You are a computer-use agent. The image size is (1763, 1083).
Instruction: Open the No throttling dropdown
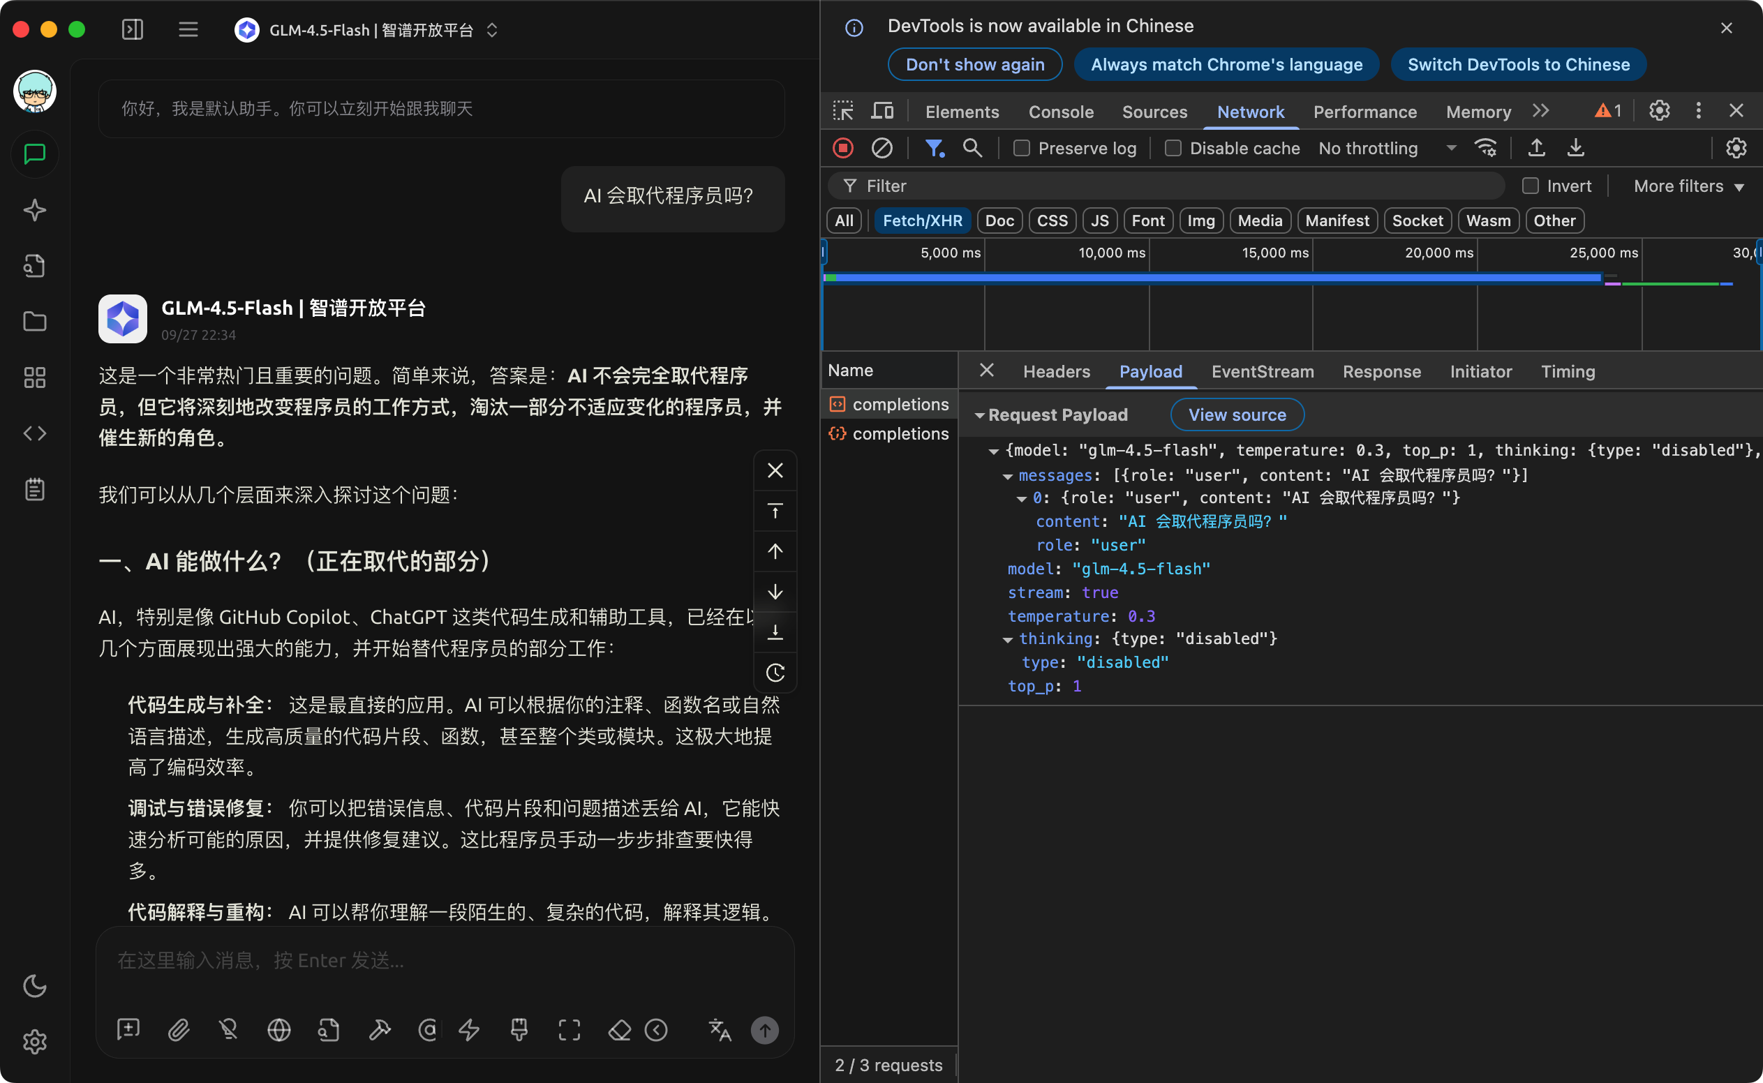click(1387, 148)
